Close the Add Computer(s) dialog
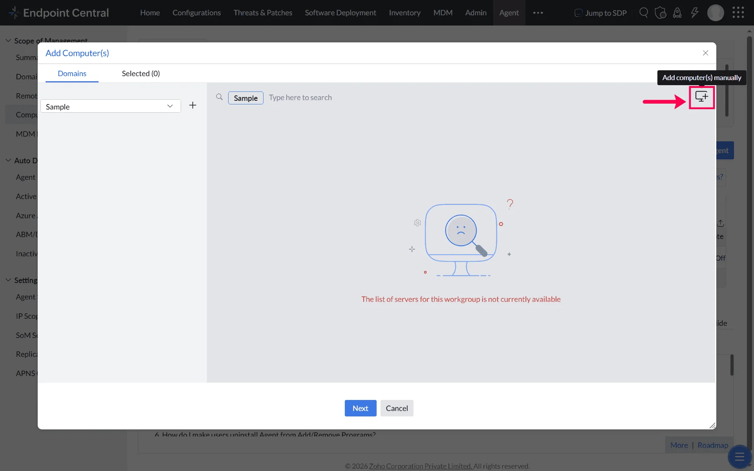The image size is (754, 471). [705, 53]
